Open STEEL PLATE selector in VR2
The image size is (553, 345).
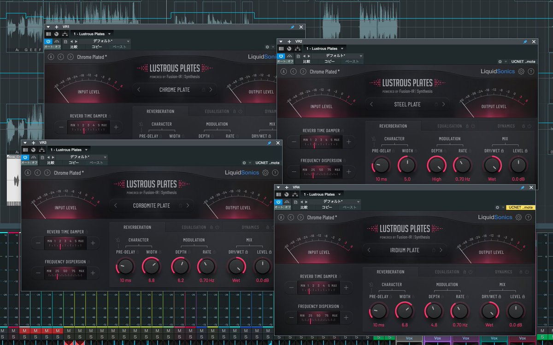point(407,104)
